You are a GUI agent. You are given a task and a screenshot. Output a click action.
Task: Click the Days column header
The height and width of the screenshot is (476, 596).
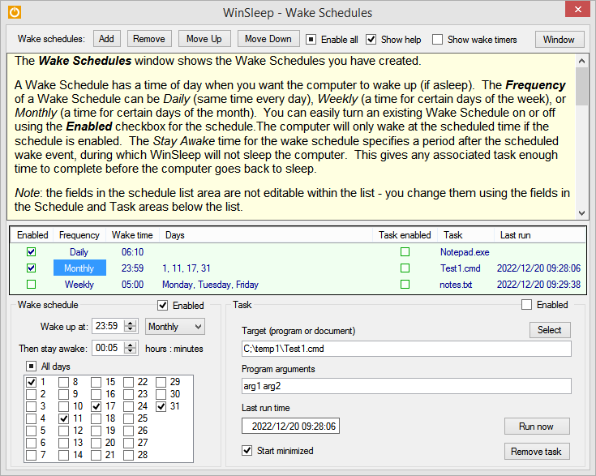(266, 235)
